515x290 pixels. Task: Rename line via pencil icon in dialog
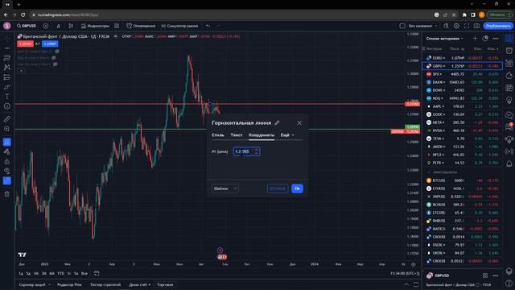(277, 122)
